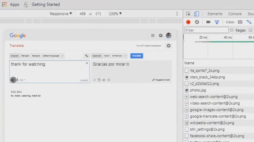Toggle the network filter funnel icon
Image resolution: width=254 pixels, height=142 pixels.
click(x=217, y=22)
